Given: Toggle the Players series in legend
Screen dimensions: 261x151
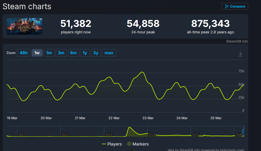Looking at the screenshot, I should point(112,144).
